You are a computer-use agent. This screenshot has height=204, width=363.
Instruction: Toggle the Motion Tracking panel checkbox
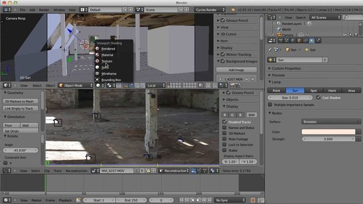(x=223, y=54)
